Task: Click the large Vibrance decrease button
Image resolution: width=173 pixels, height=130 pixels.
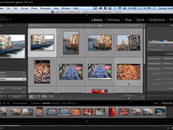Action: pyautogui.click(x=164, y=84)
